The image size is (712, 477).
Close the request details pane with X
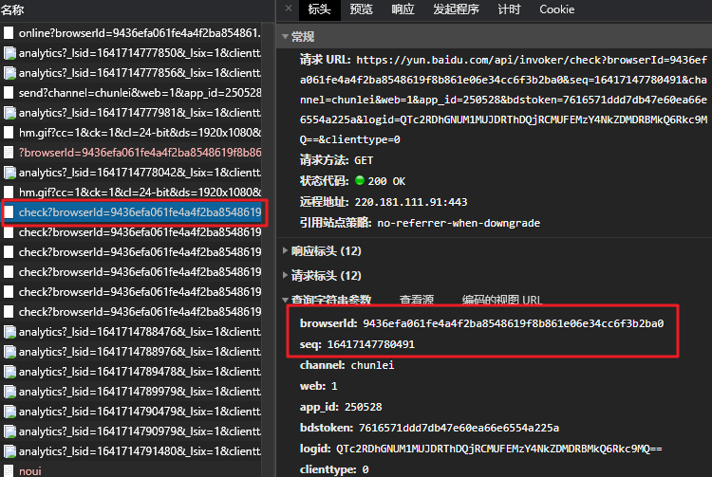point(289,9)
